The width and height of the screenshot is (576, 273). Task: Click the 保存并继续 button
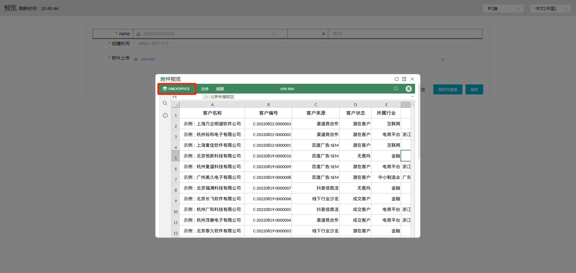pyautogui.click(x=448, y=89)
